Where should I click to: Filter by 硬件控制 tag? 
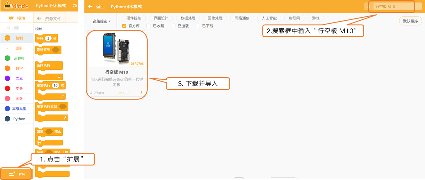pos(134,18)
